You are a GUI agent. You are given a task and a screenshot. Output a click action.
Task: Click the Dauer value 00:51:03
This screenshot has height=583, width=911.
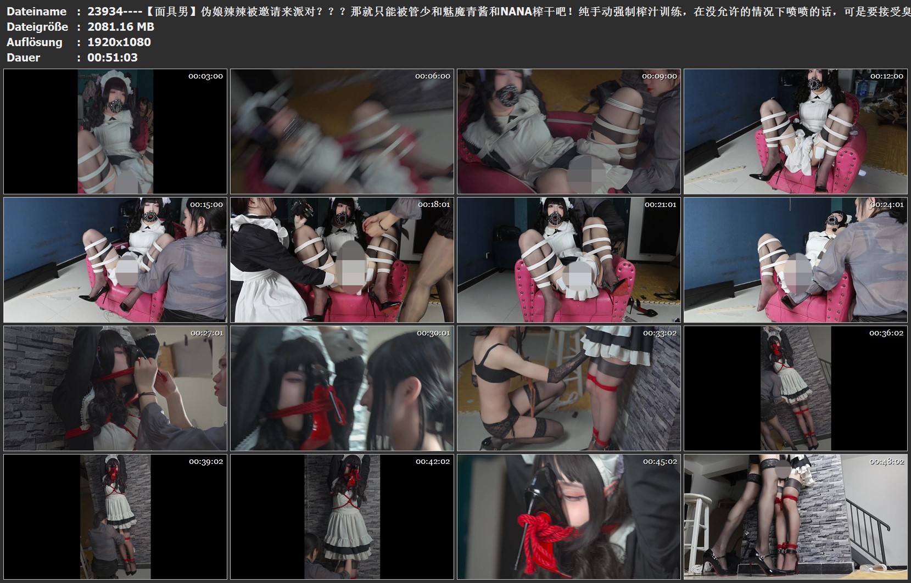click(112, 58)
